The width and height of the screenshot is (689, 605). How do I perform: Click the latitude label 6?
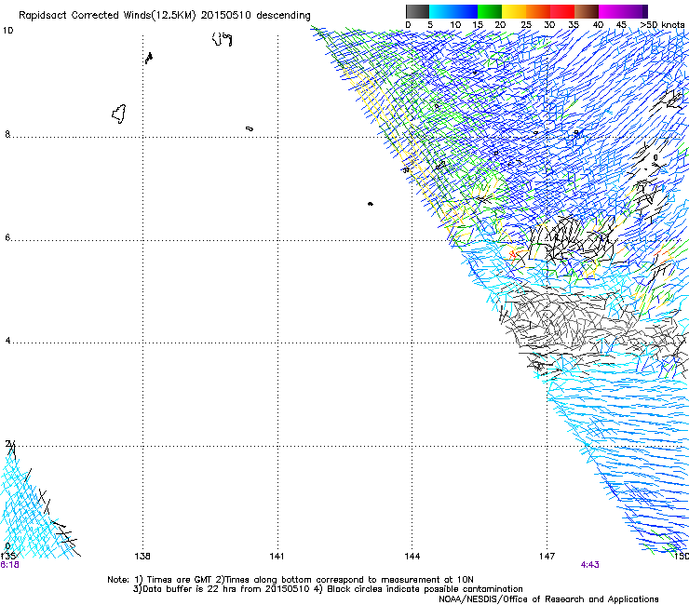click(7, 237)
